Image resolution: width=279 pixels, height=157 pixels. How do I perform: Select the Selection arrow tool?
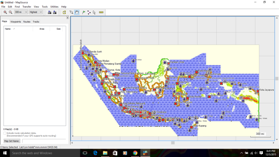click(94, 12)
